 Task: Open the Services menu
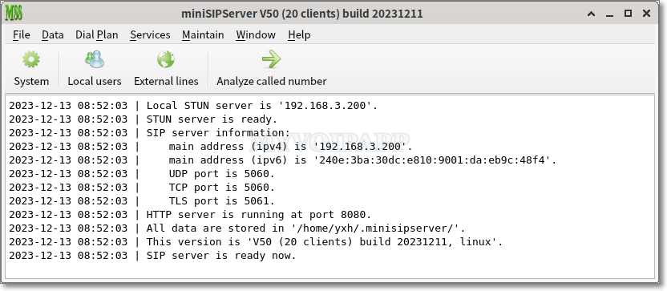[x=150, y=35]
